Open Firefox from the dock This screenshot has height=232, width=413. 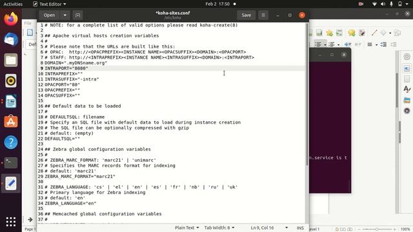coord(11,19)
